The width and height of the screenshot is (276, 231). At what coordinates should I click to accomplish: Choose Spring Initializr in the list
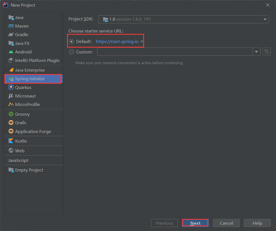33,79
